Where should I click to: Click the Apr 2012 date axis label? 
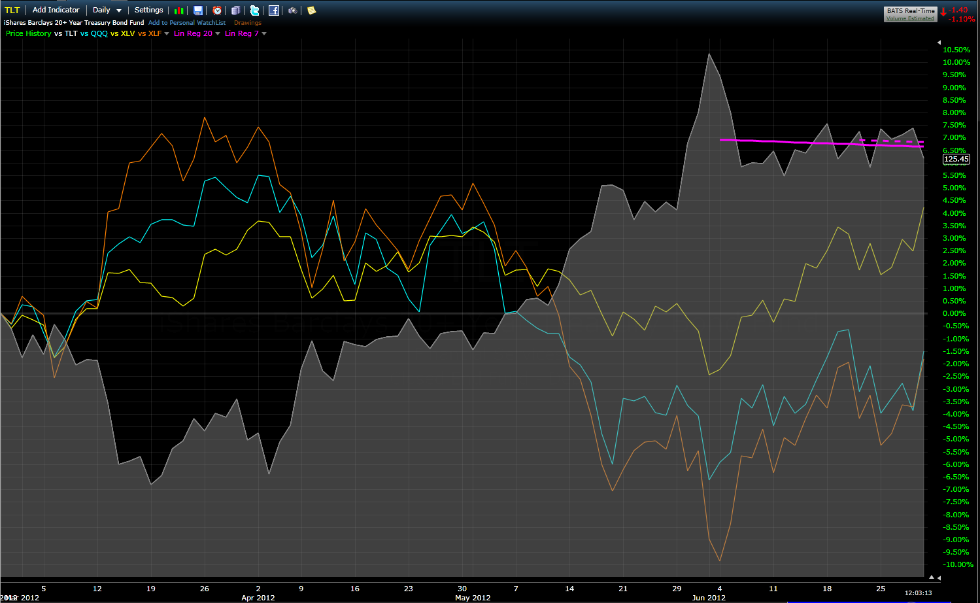(258, 598)
